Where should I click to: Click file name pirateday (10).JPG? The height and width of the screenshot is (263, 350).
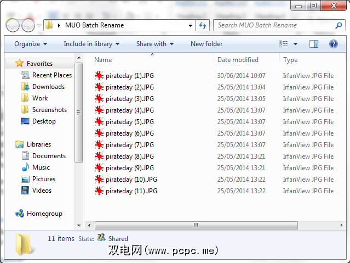[x=131, y=180]
